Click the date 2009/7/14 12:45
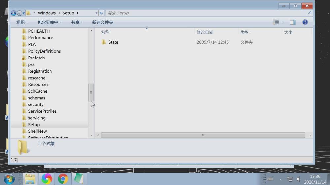Viewport: 330px width, 185px height. tap(213, 42)
